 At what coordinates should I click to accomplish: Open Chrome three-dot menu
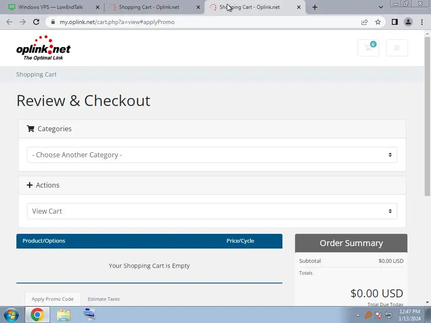pos(422,22)
